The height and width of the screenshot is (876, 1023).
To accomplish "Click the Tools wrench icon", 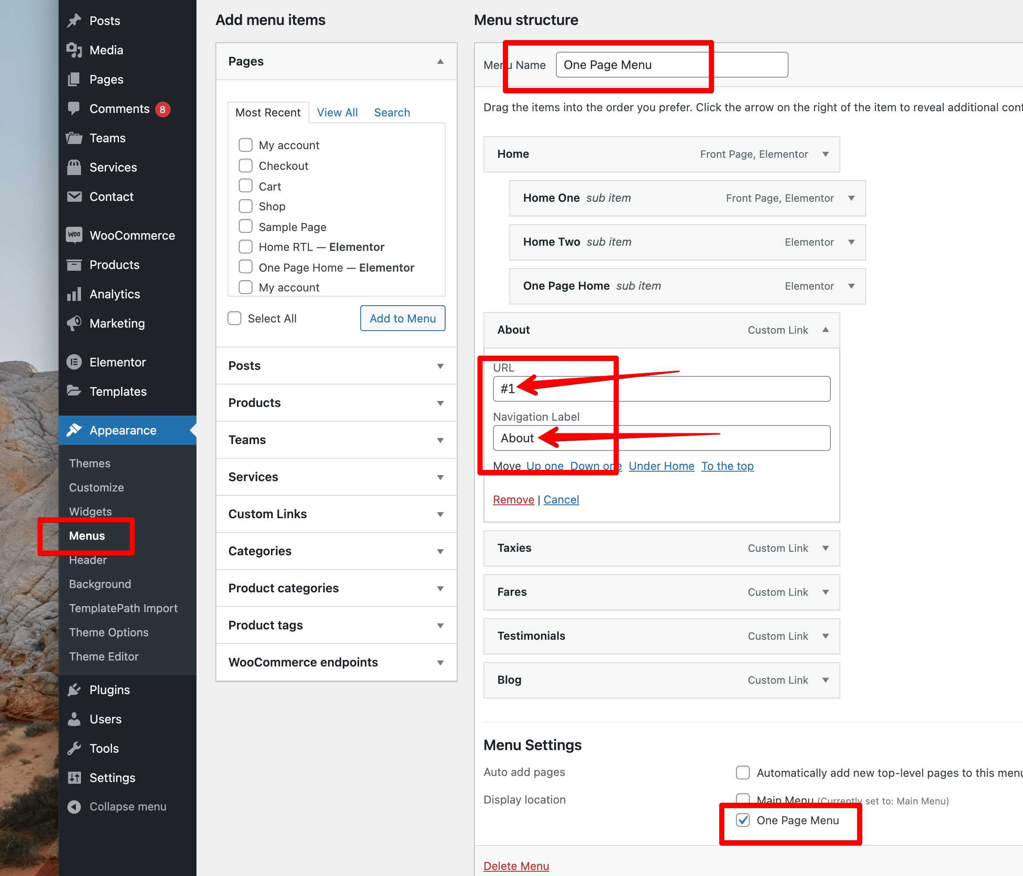I will (x=74, y=748).
